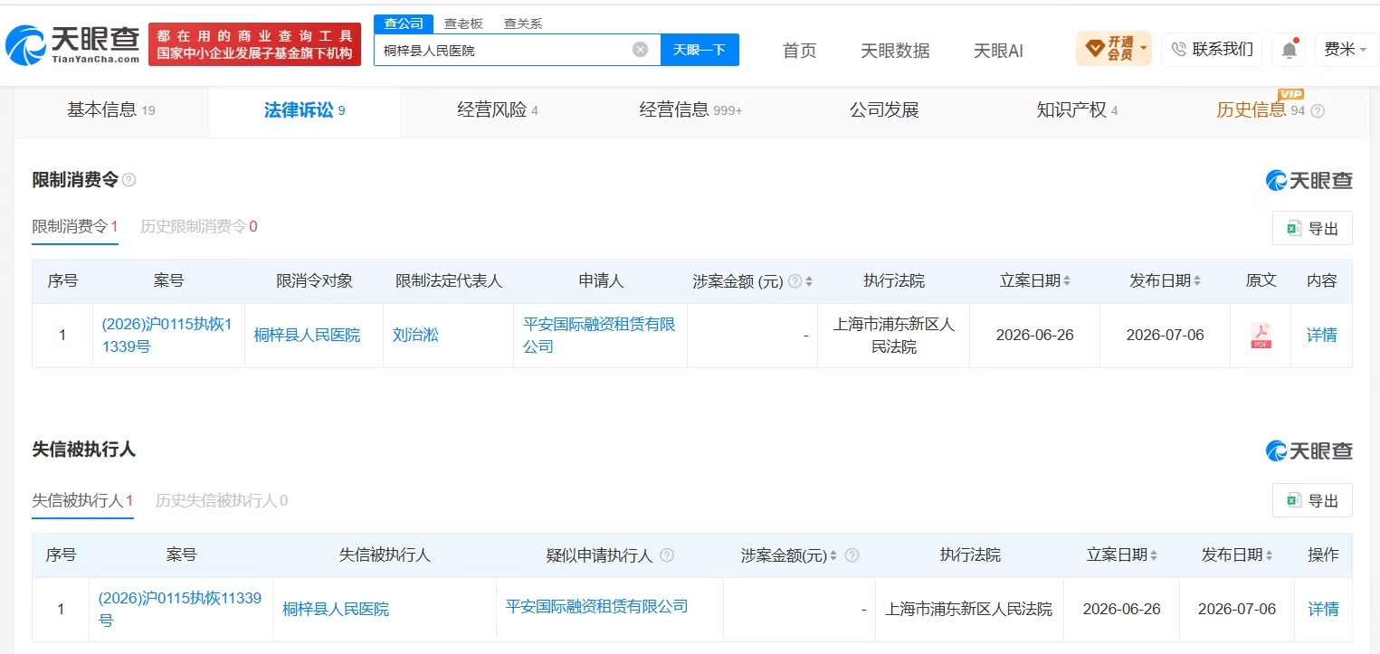1380x654 pixels.
Task: Open the Tianyancha logo homepage
Action: click(72, 44)
